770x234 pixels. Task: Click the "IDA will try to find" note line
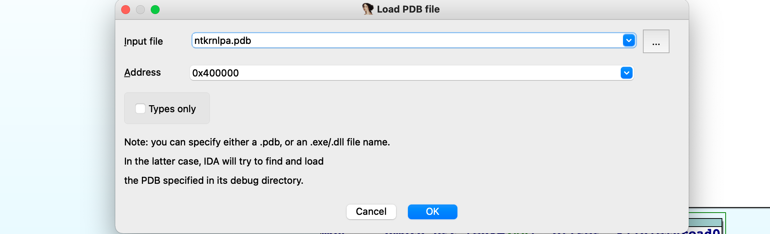[224, 161]
